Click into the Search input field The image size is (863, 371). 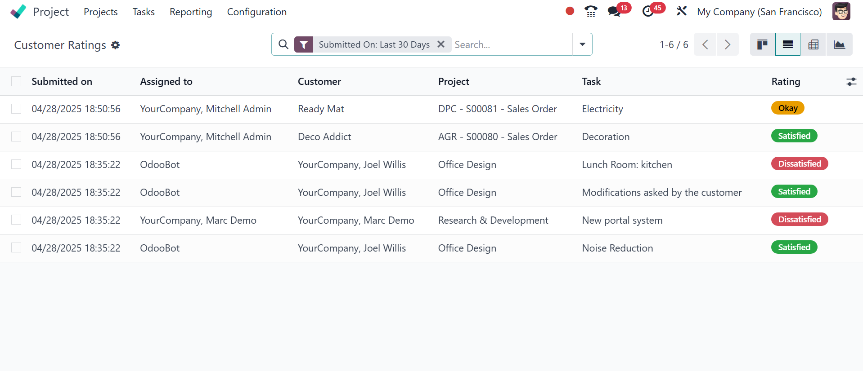511,44
